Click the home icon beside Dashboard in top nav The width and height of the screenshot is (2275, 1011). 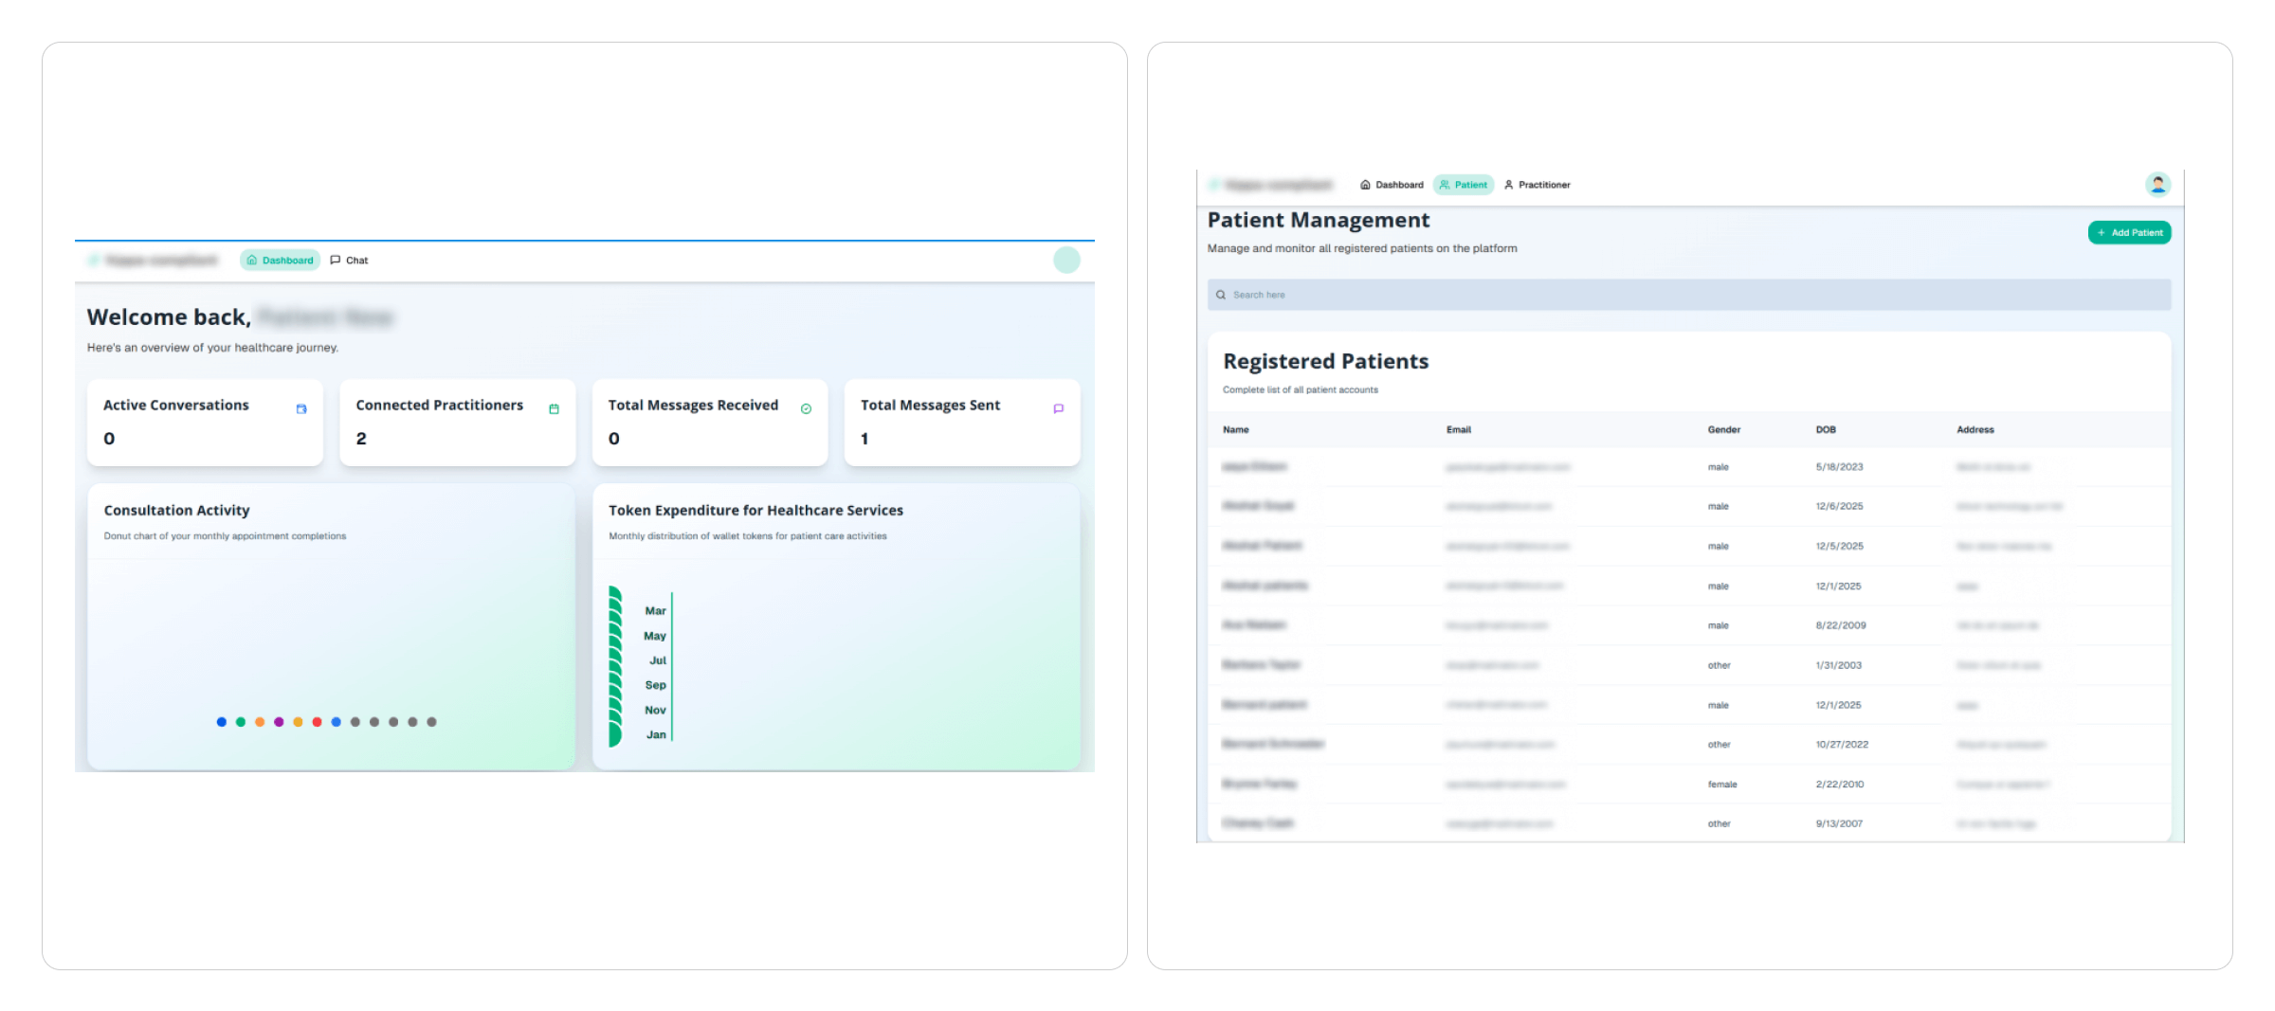tap(1365, 185)
